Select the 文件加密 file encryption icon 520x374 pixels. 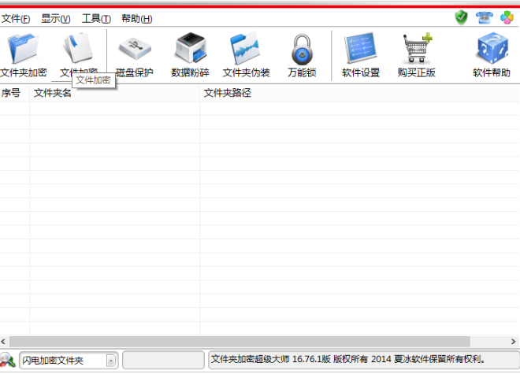pos(79,50)
